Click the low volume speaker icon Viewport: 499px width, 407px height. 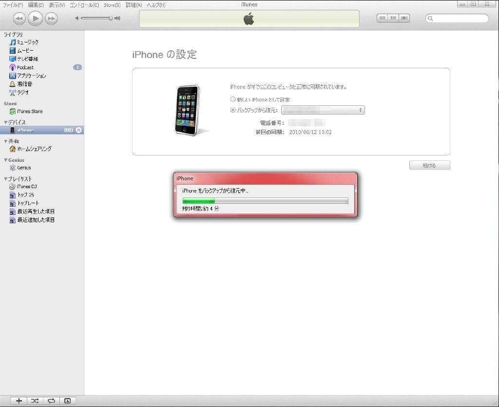77,19
